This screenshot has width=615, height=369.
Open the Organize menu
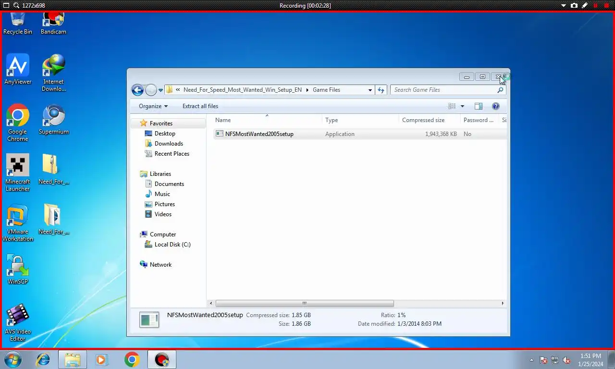[153, 106]
